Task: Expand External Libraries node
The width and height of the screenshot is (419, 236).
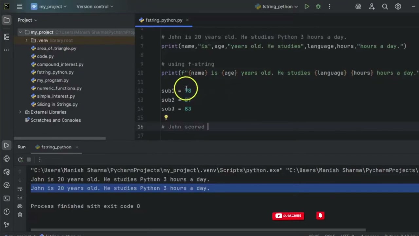Action: click(20, 112)
